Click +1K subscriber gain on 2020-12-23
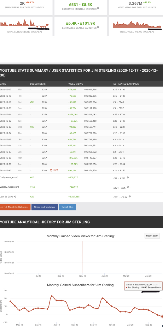163x327 pixels. pos(32,127)
